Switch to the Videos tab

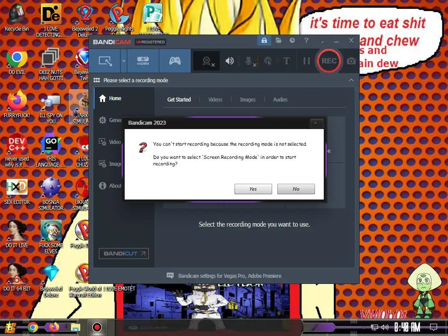click(215, 99)
